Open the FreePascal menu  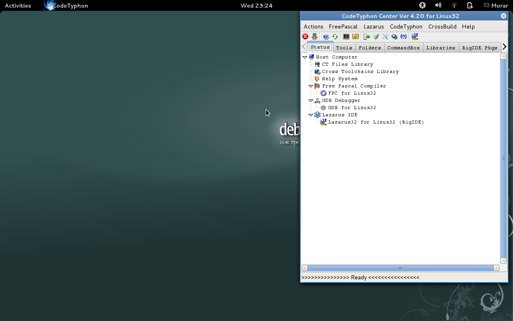point(343,26)
